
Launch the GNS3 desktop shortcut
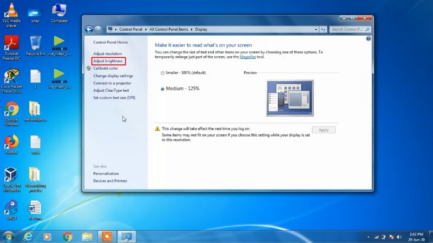[x=11, y=210]
